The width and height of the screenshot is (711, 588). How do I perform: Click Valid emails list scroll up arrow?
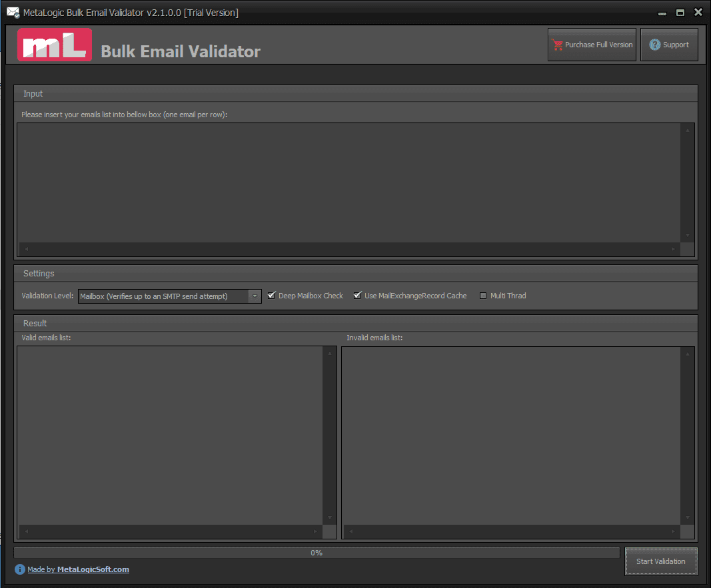pos(330,354)
